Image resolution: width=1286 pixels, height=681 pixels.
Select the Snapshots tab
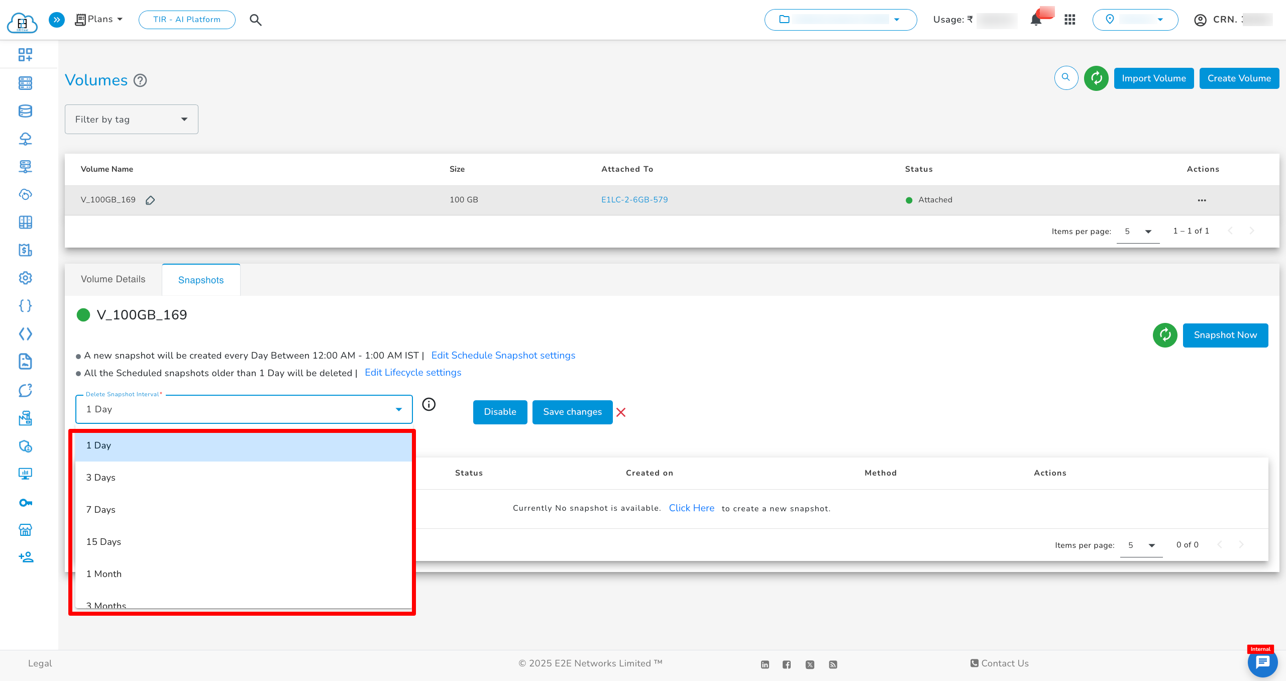(x=201, y=280)
